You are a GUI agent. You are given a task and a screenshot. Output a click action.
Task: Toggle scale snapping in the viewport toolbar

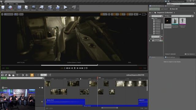tap(127, 14)
